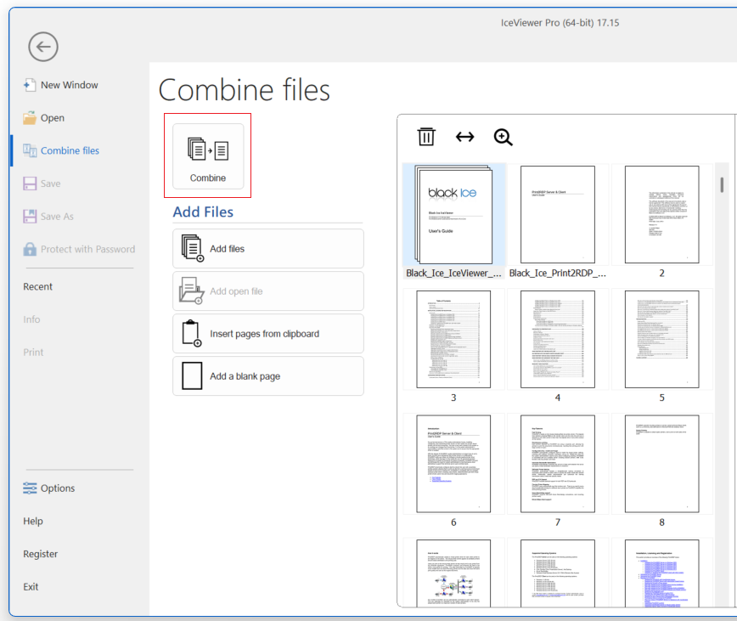Click the Print menu item

click(x=33, y=353)
